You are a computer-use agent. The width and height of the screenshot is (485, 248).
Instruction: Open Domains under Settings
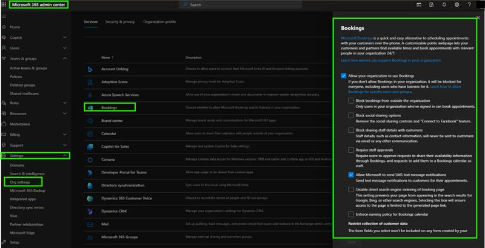[17, 166]
